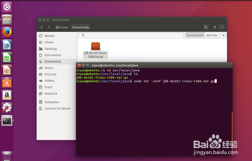This screenshot has height=161, width=252.
Task: Click Connect to Server in the sidebar
Action: point(56,108)
